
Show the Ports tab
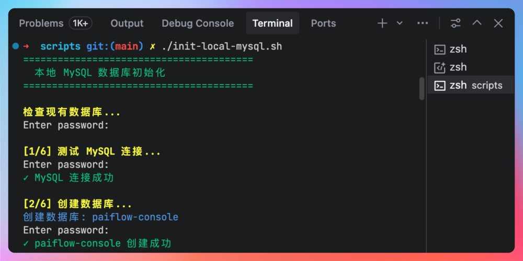click(x=323, y=23)
